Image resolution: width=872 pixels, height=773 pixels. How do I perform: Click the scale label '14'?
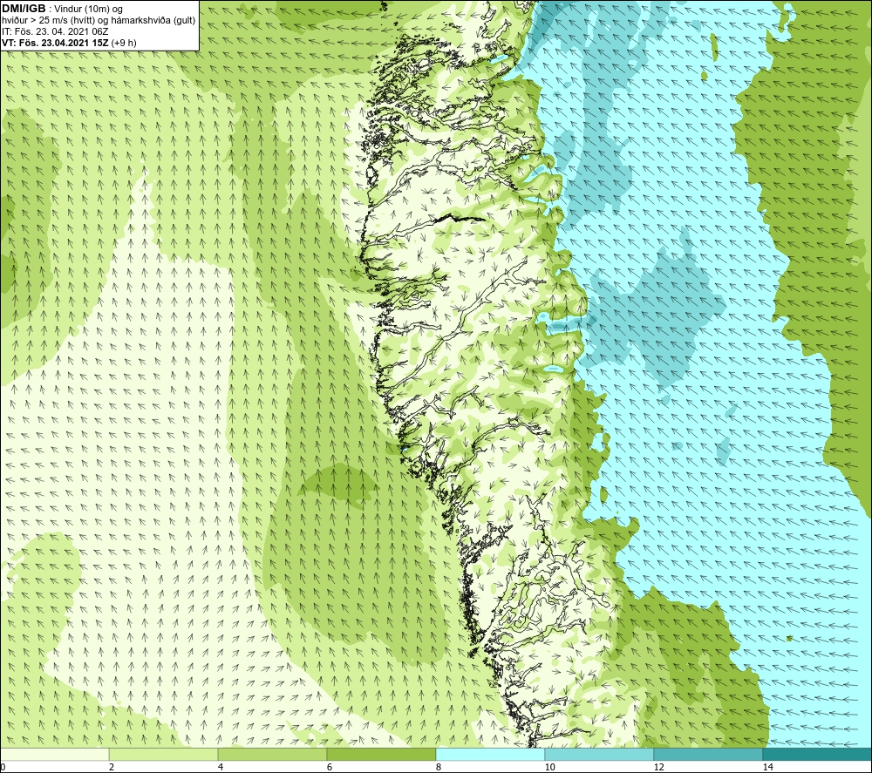tap(767, 768)
